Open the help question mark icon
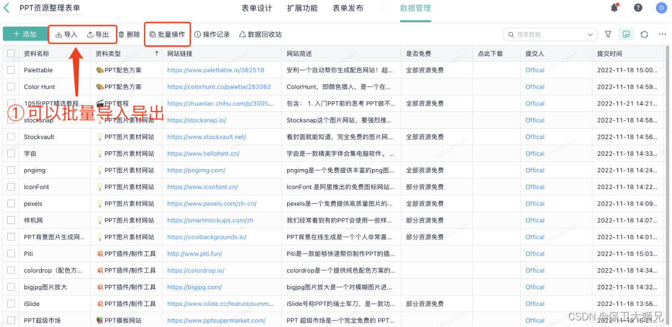The image size is (672, 327). pos(638,8)
